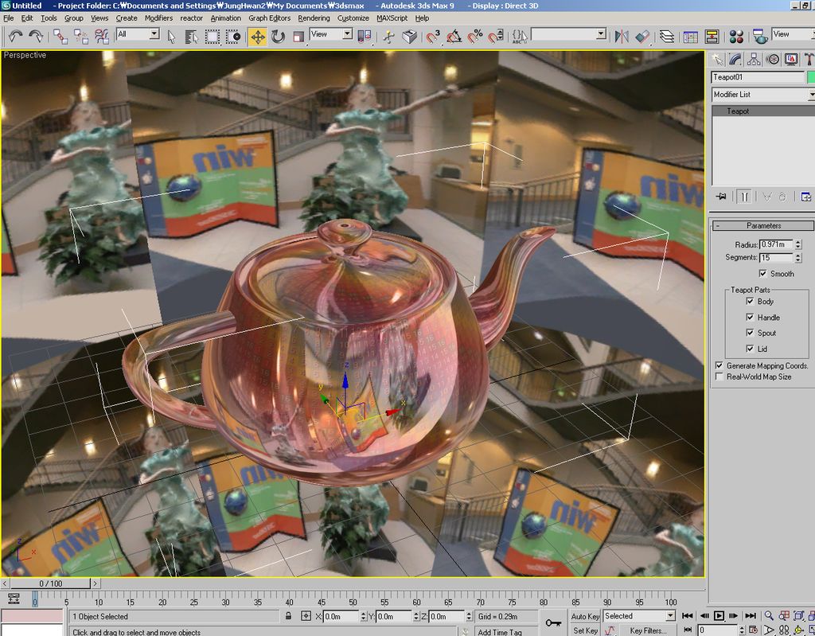The height and width of the screenshot is (636, 815).
Task: Toggle Generate Mapping Coords checkbox
Action: tap(719, 365)
